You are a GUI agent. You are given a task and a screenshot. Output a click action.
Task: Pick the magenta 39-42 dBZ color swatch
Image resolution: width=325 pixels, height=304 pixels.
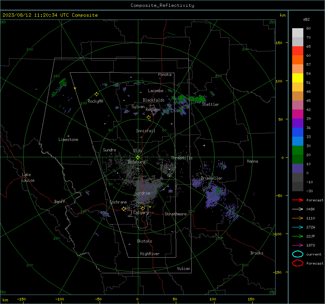click(x=298, y=114)
